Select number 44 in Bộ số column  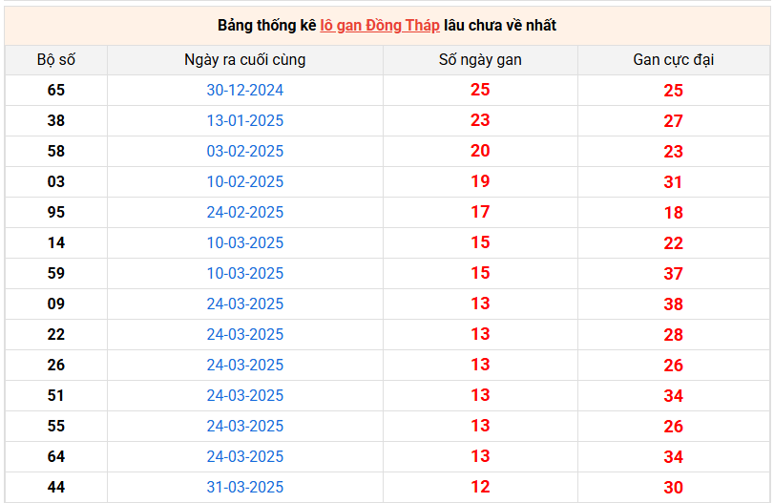(56, 488)
